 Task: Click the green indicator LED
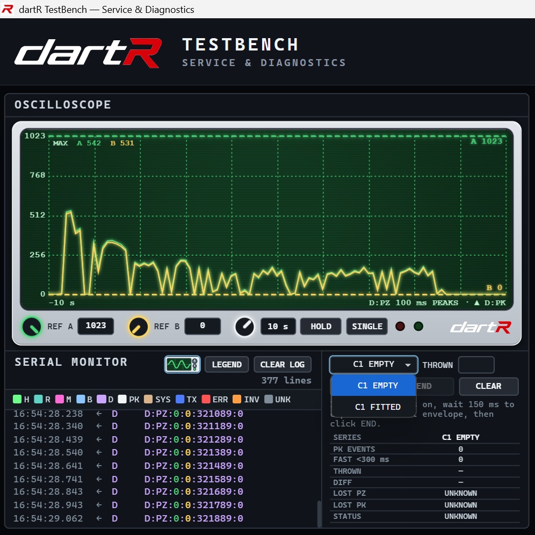coord(418,327)
